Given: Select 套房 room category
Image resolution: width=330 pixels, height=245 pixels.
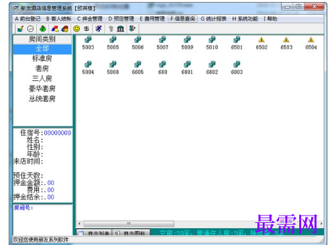Looking at the screenshot, I should pyautogui.click(x=42, y=68).
